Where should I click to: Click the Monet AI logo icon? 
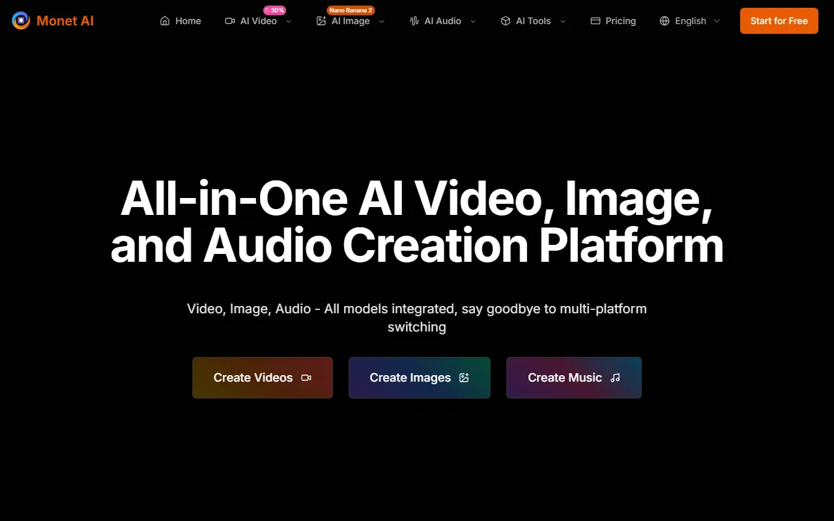[x=21, y=21]
